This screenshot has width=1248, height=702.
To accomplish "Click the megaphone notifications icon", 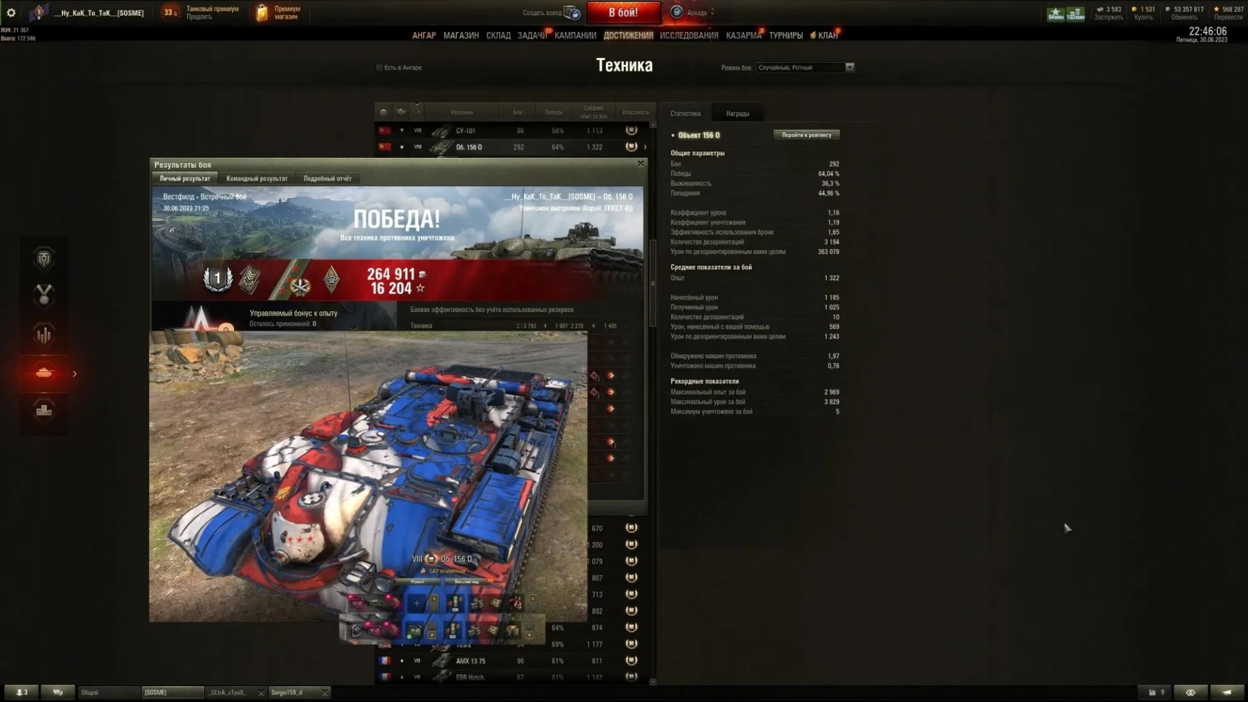I will pyautogui.click(x=1226, y=692).
